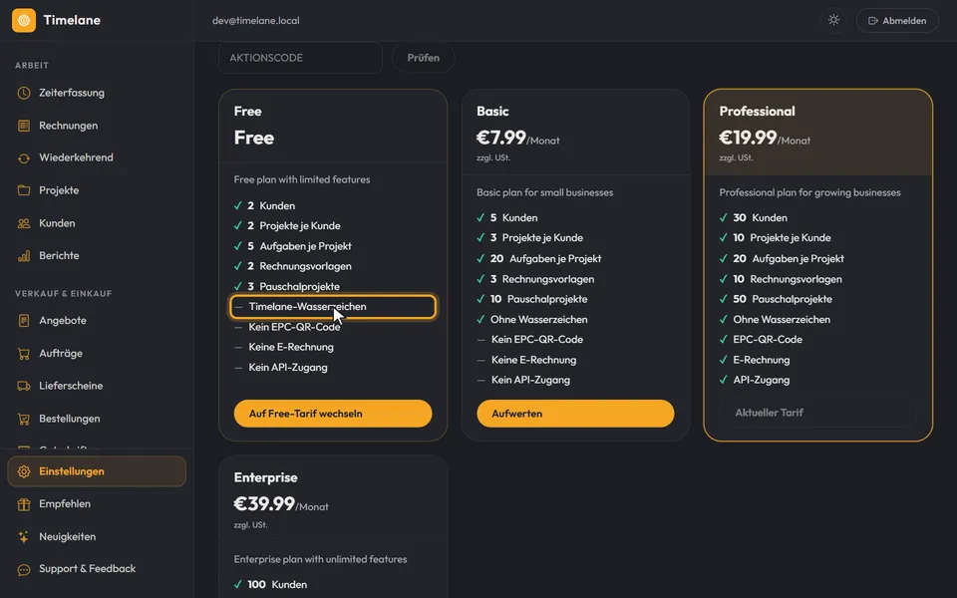This screenshot has width=957, height=598.
Task: Click the Lieferscheine truck icon
Action: click(x=24, y=386)
